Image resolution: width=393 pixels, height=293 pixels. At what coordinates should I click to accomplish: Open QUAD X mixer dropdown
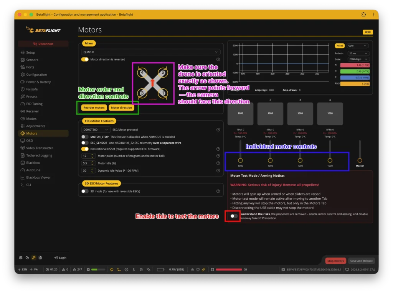150,52
